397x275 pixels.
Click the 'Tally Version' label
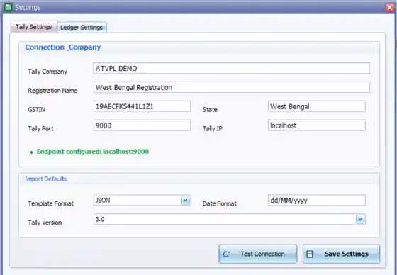45,223
